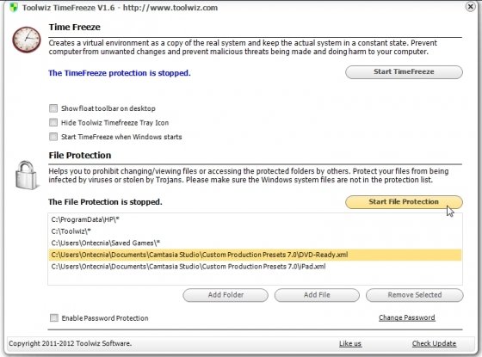Close the Toolwiz TimeFreeze window

tap(470, 6)
